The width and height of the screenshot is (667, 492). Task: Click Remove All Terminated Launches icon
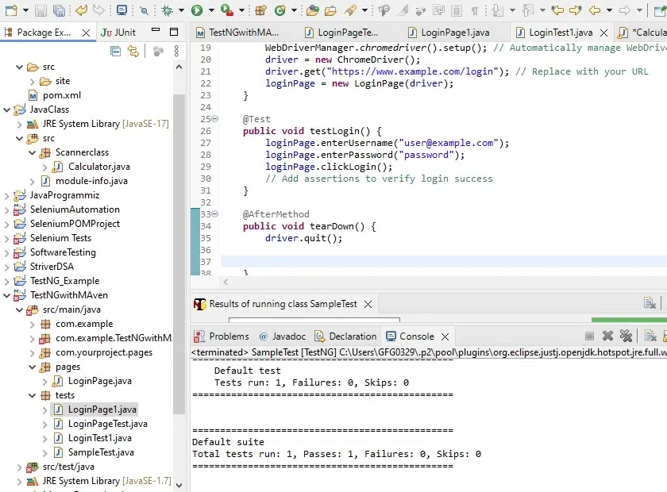626,336
